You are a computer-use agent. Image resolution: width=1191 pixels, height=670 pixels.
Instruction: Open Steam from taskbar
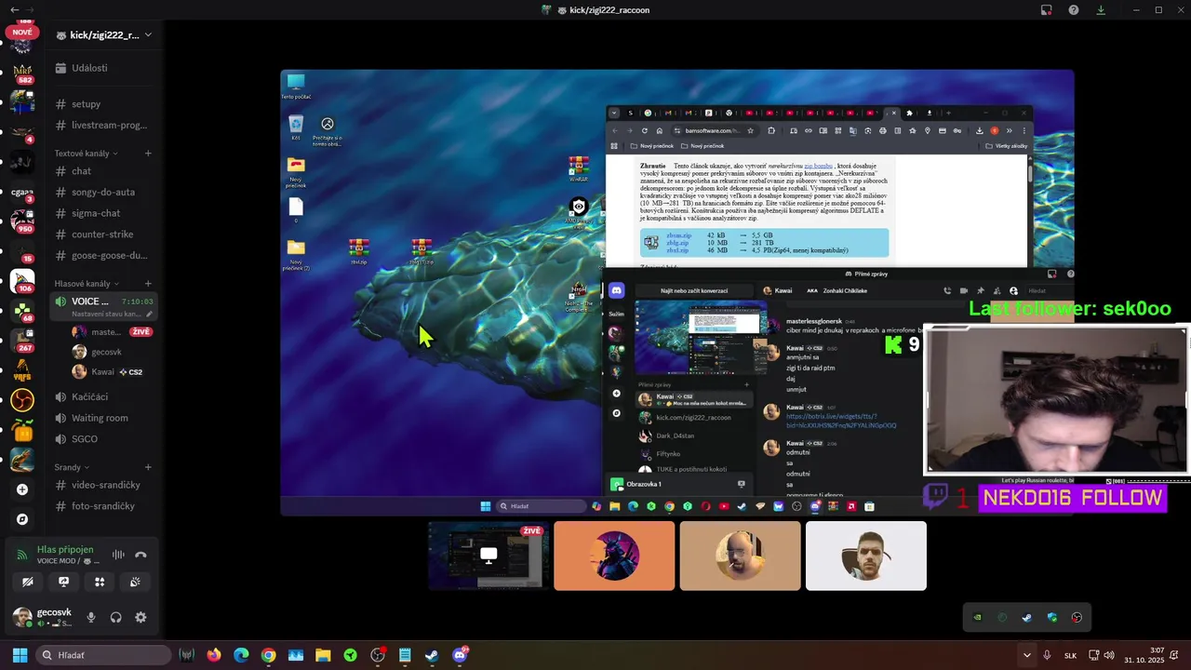[x=432, y=655]
